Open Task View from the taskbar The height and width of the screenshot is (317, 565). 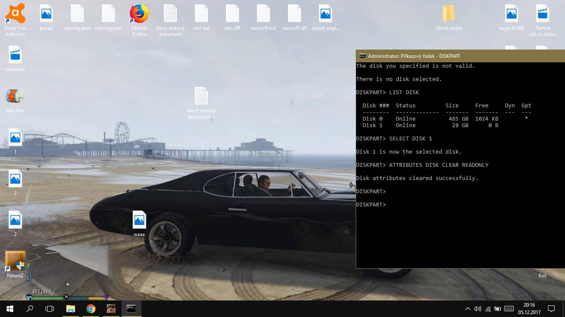[x=50, y=308]
